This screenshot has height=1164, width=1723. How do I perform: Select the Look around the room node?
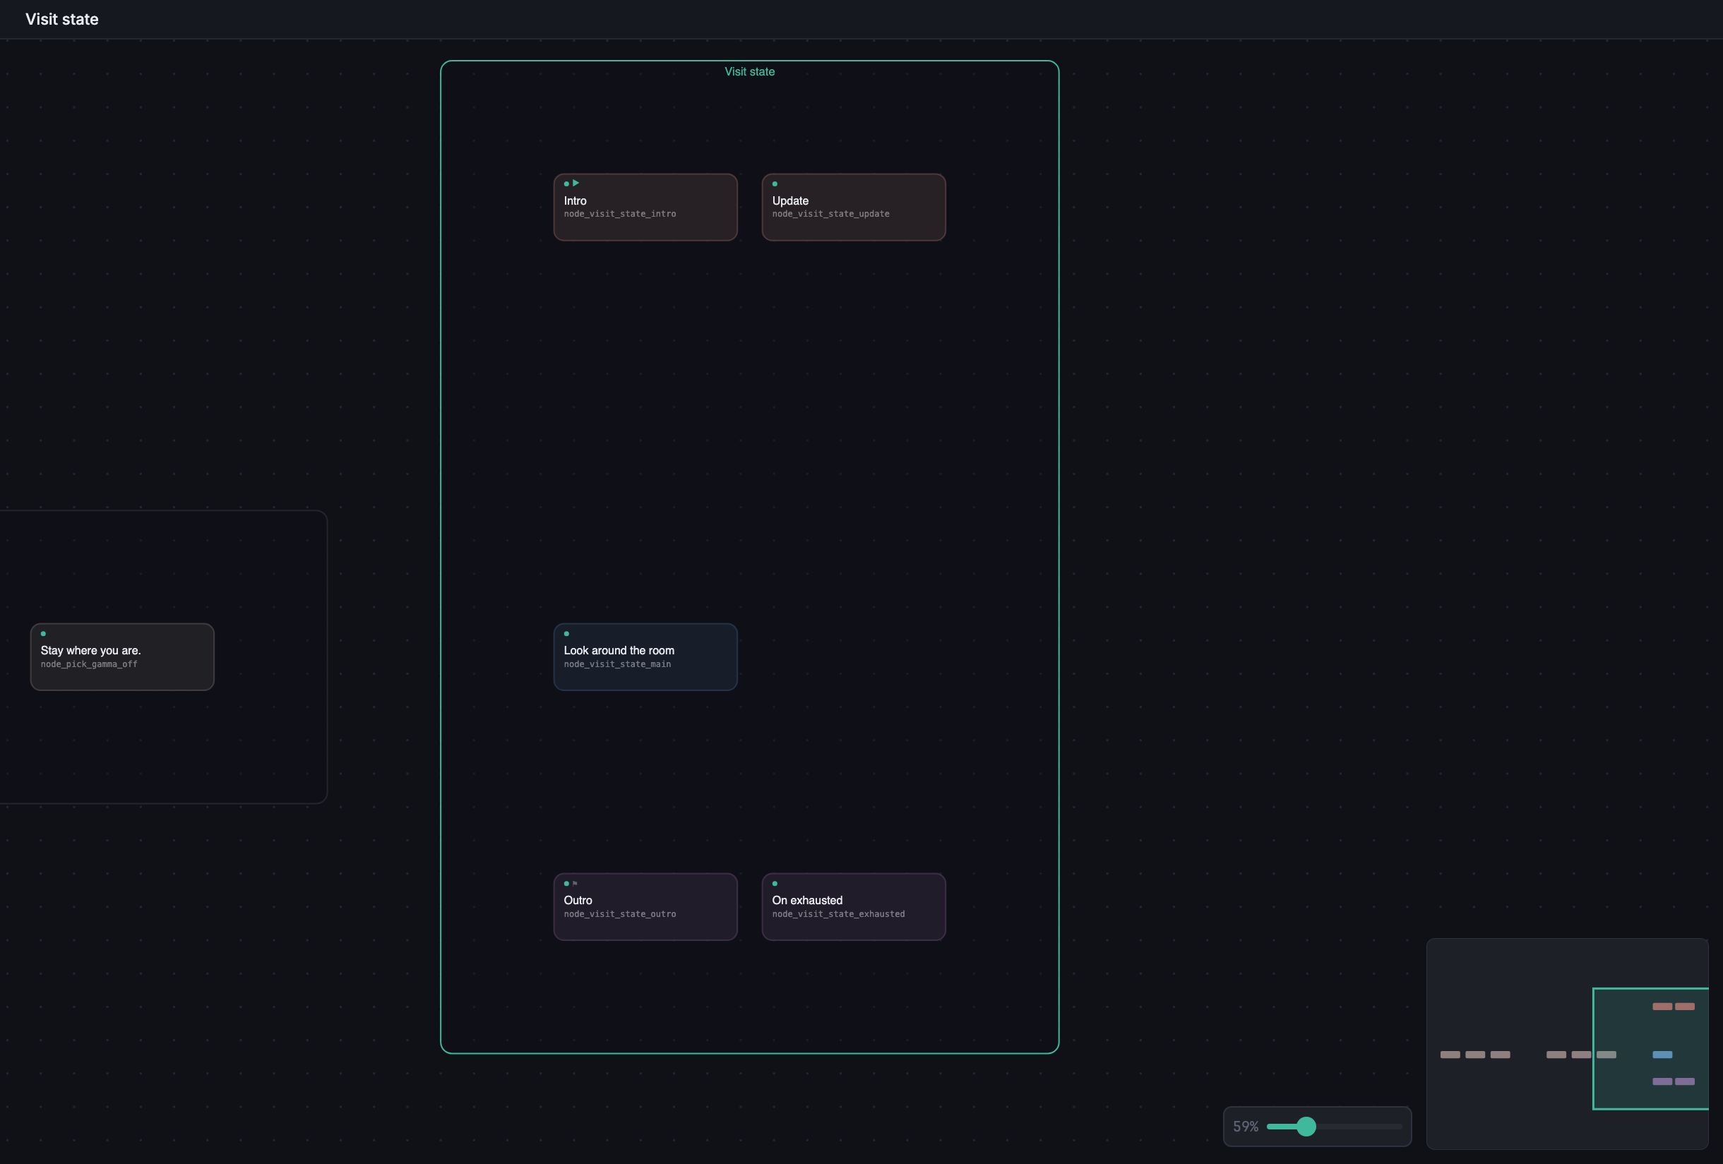pyautogui.click(x=645, y=657)
